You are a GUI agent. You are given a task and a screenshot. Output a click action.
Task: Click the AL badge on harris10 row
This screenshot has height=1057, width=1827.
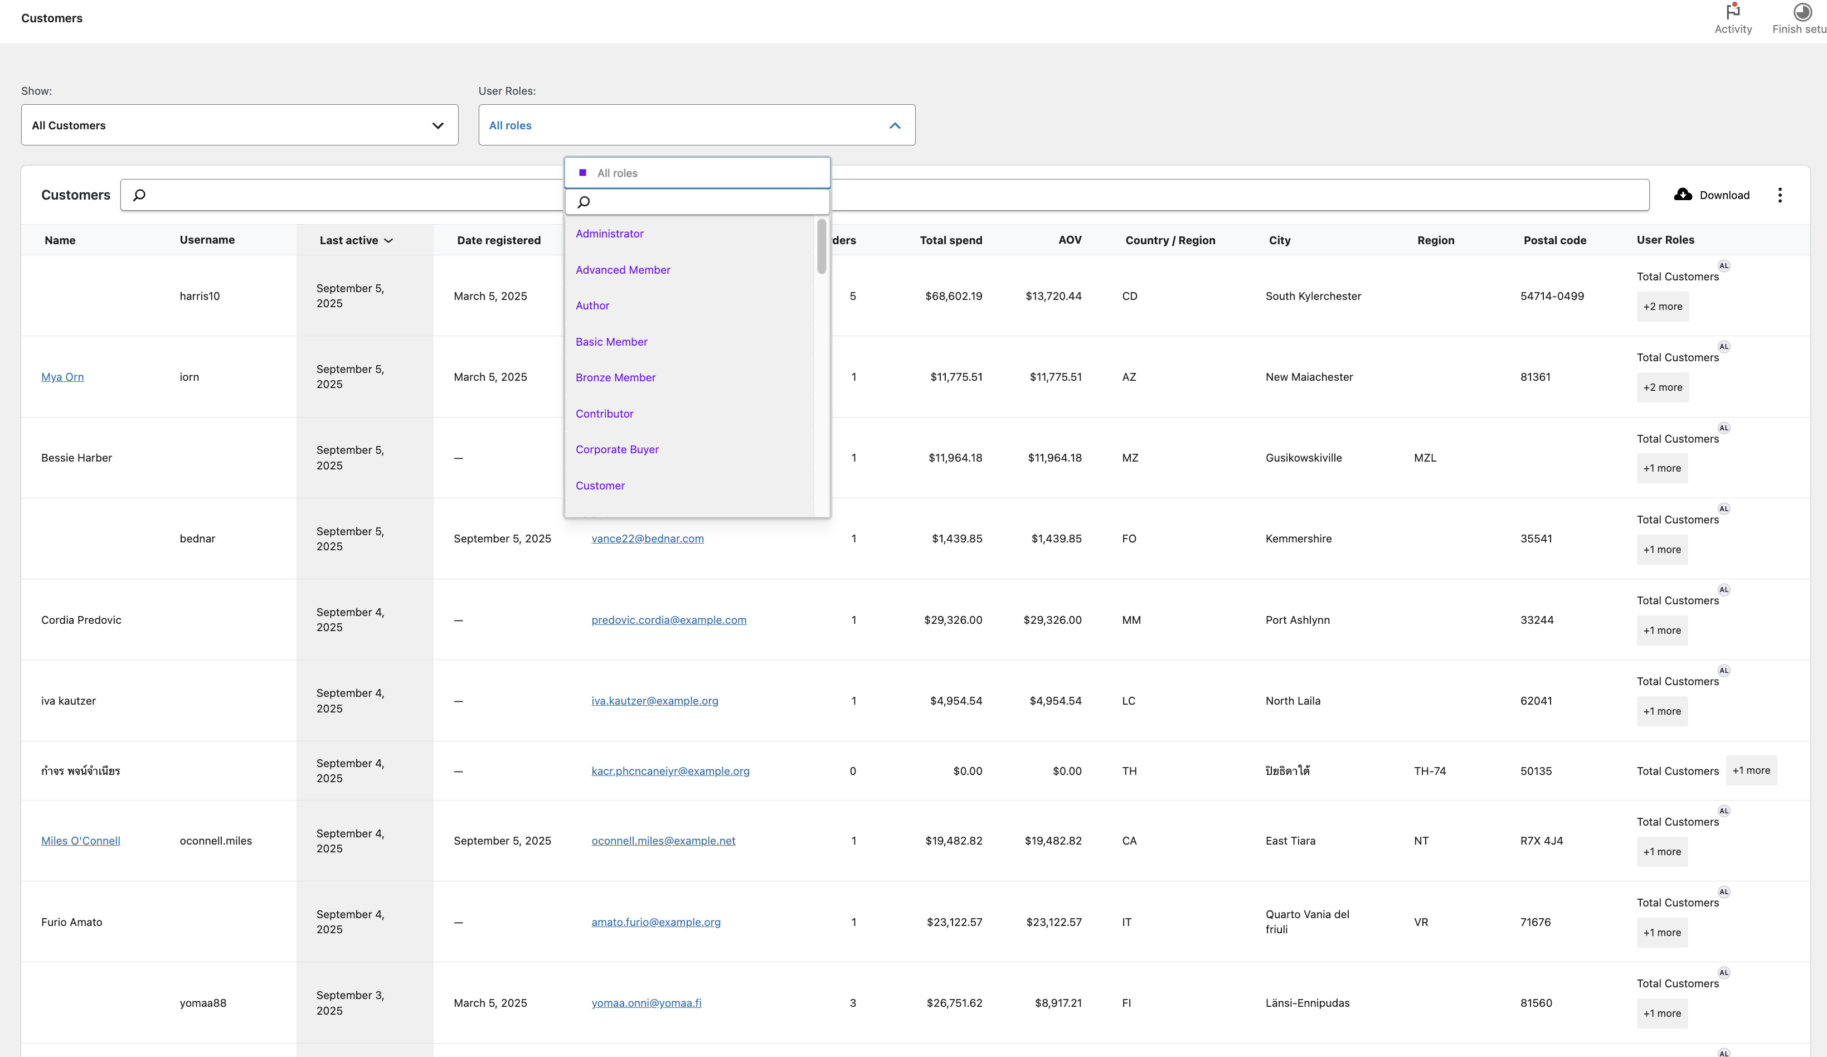click(x=1723, y=266)
